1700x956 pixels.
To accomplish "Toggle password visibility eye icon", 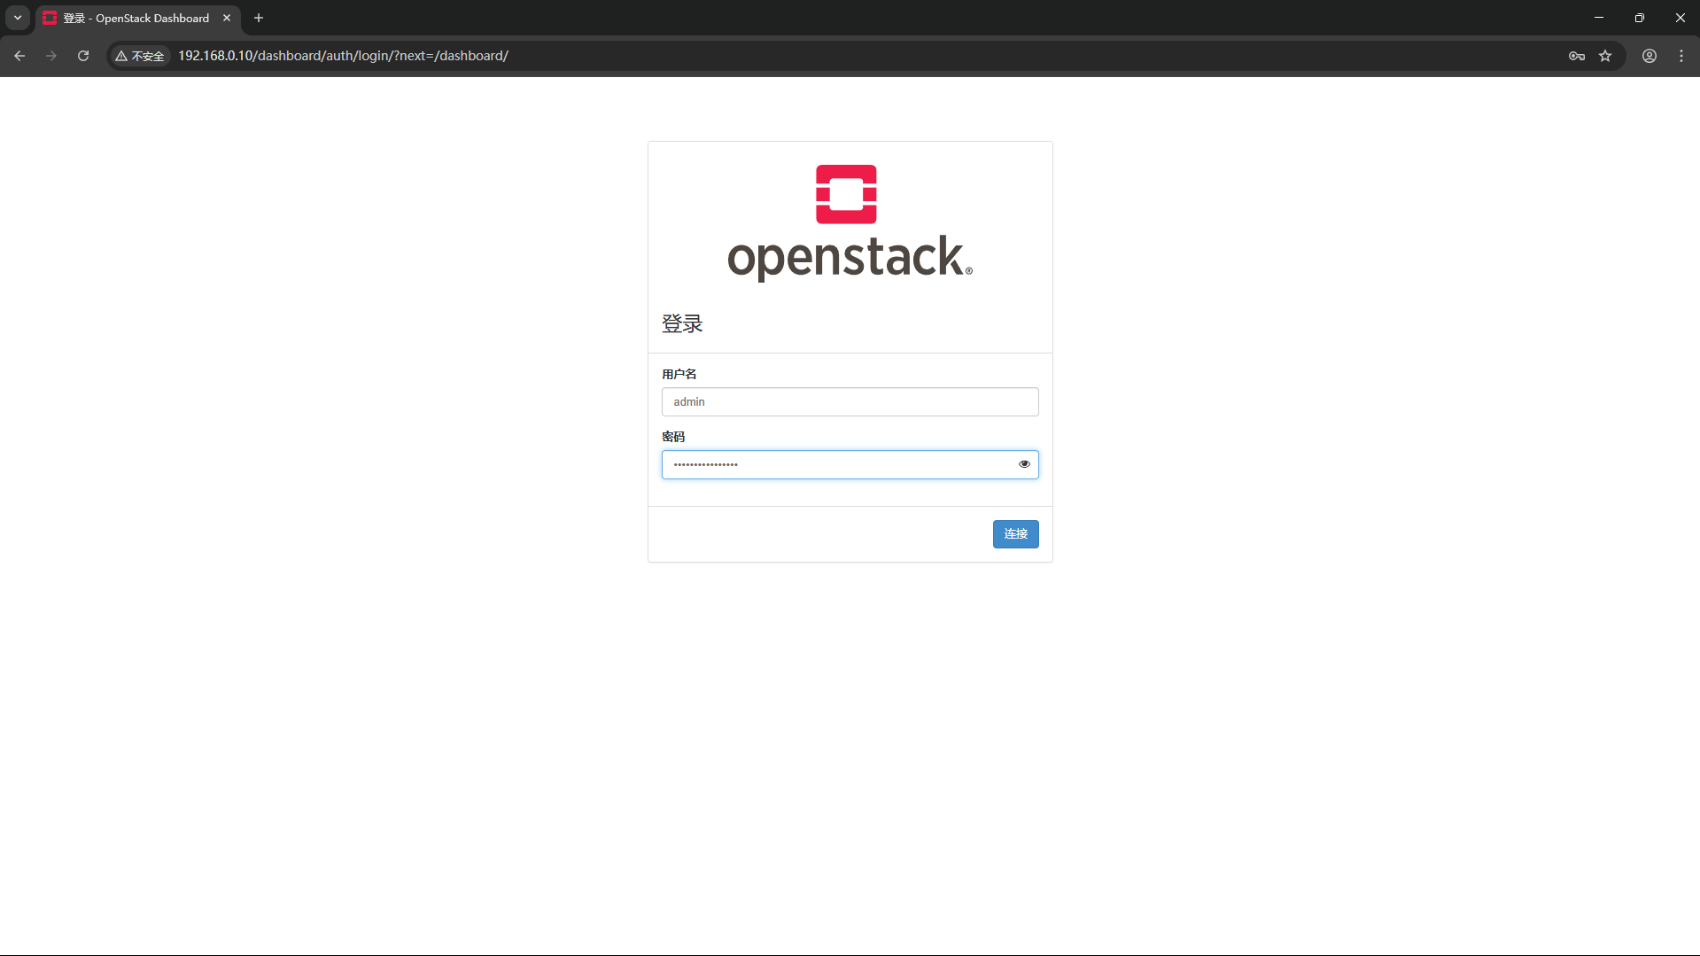I will point(1024,464).
